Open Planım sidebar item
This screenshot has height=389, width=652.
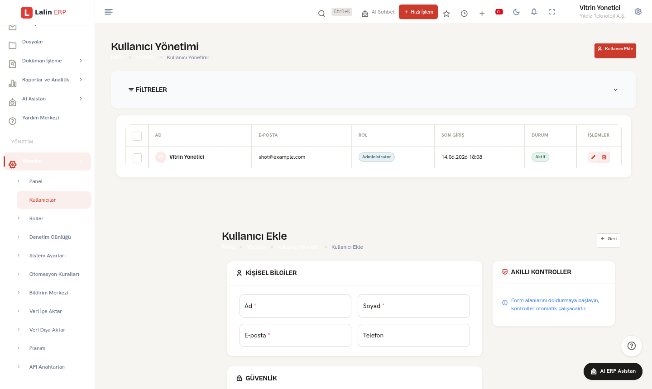click(x=37, y=348)
